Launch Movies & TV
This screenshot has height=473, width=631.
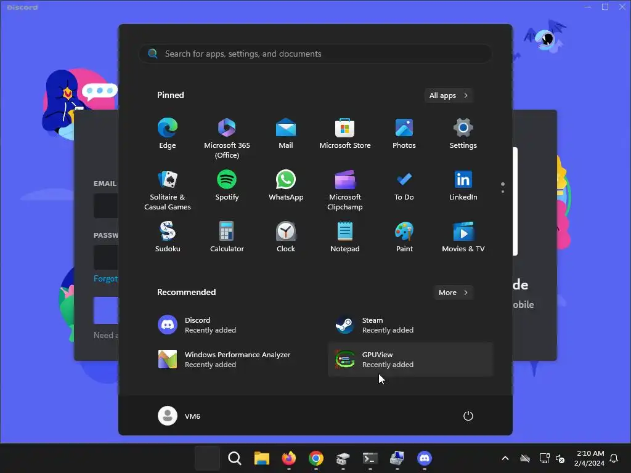click(x=463, y=237)
